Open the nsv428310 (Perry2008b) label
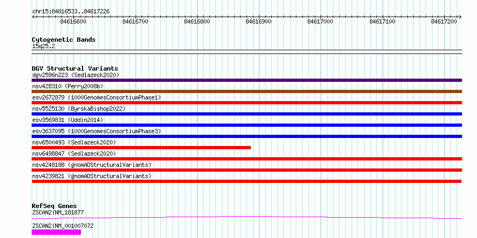The height and width of the screenshot is (238, 477). 68,86
